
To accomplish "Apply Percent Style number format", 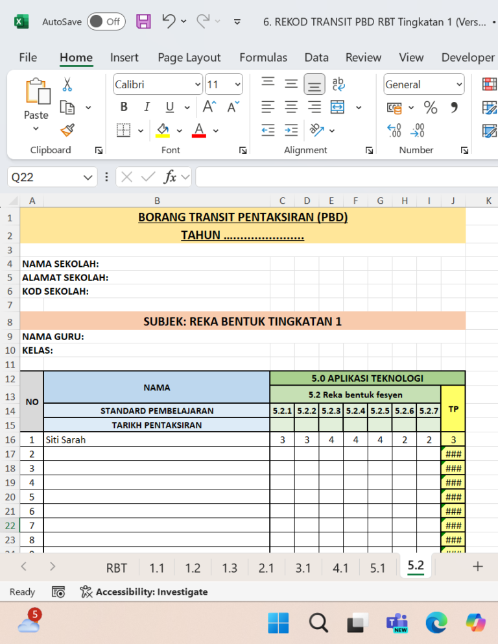I will pyautogui.click(x=431, y=108).
